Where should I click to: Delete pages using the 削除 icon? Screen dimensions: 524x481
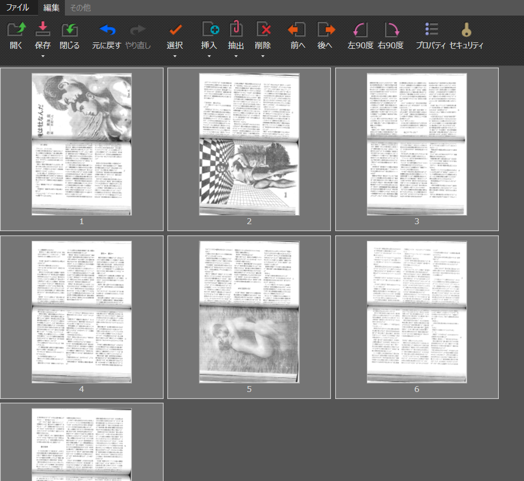[263, 29]
